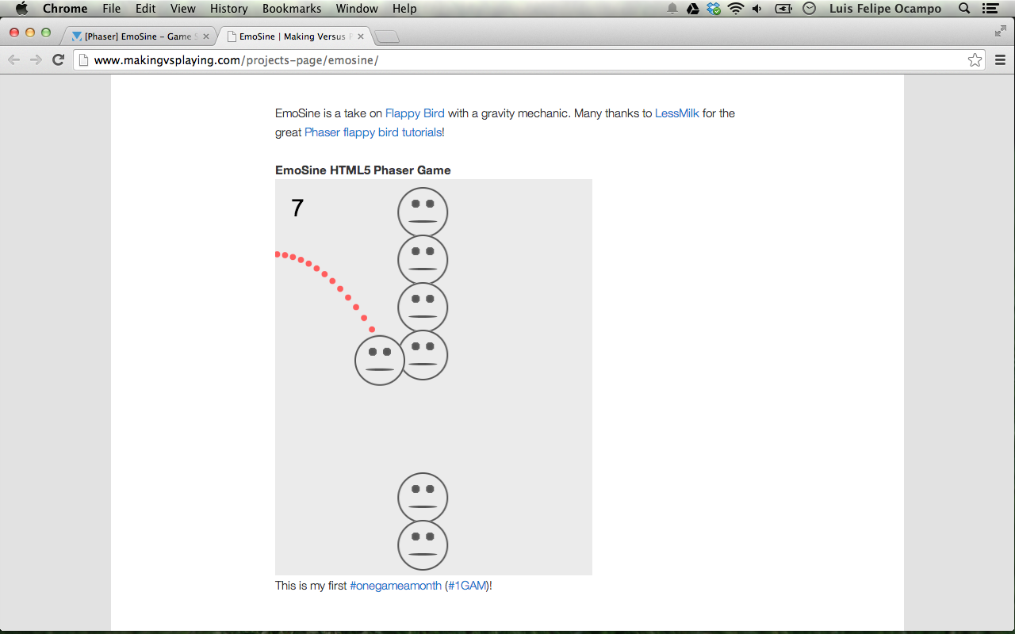The image size is (1015, 634).
Task: Toggle fullscreen with the window arrows icon
Action: [1000, 32]
